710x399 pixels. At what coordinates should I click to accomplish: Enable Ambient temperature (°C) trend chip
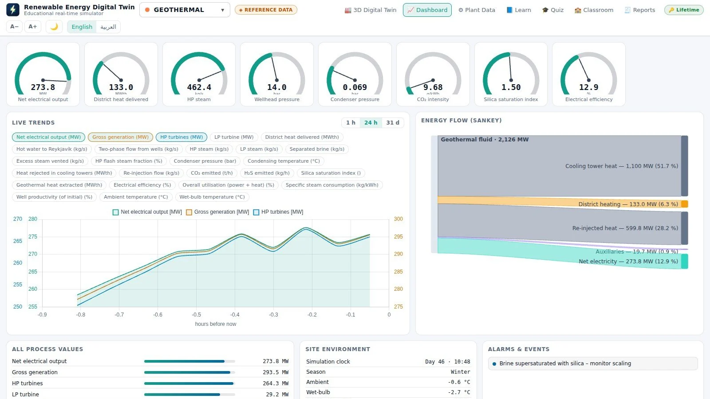tap(136, 197)
